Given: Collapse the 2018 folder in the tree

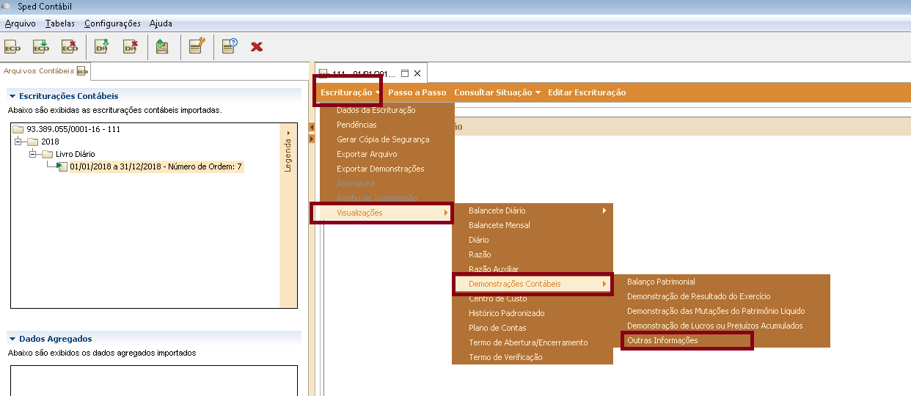Looking at the screenshot, I should click(x=19, y=142).
